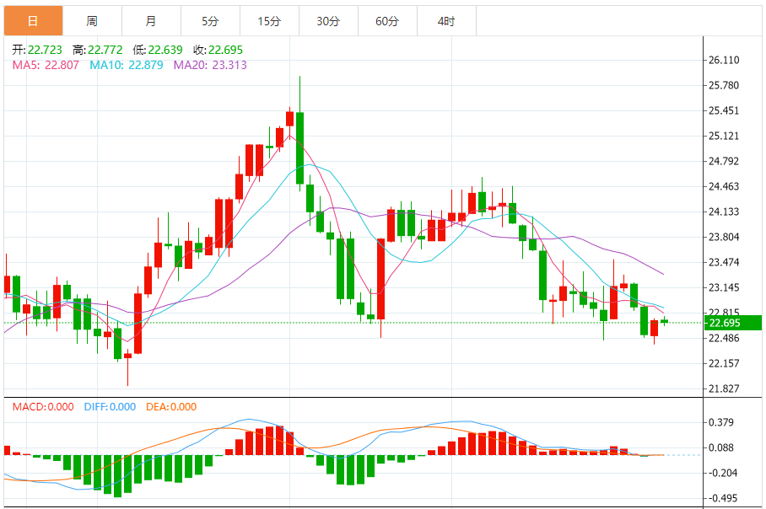Image resolution: width=766 pixels, height=509 pixels.
Task: Choose the 30分 chart interval
Action: click(329, 21)
